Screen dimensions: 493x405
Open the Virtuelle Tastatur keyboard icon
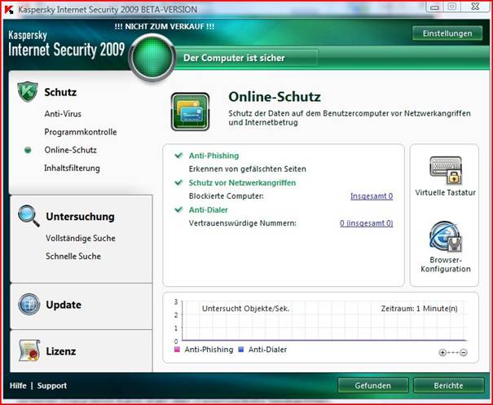point(446,170)
